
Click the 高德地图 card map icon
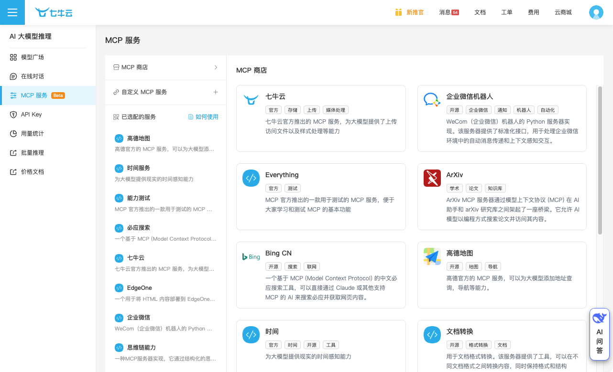[432, 256]
